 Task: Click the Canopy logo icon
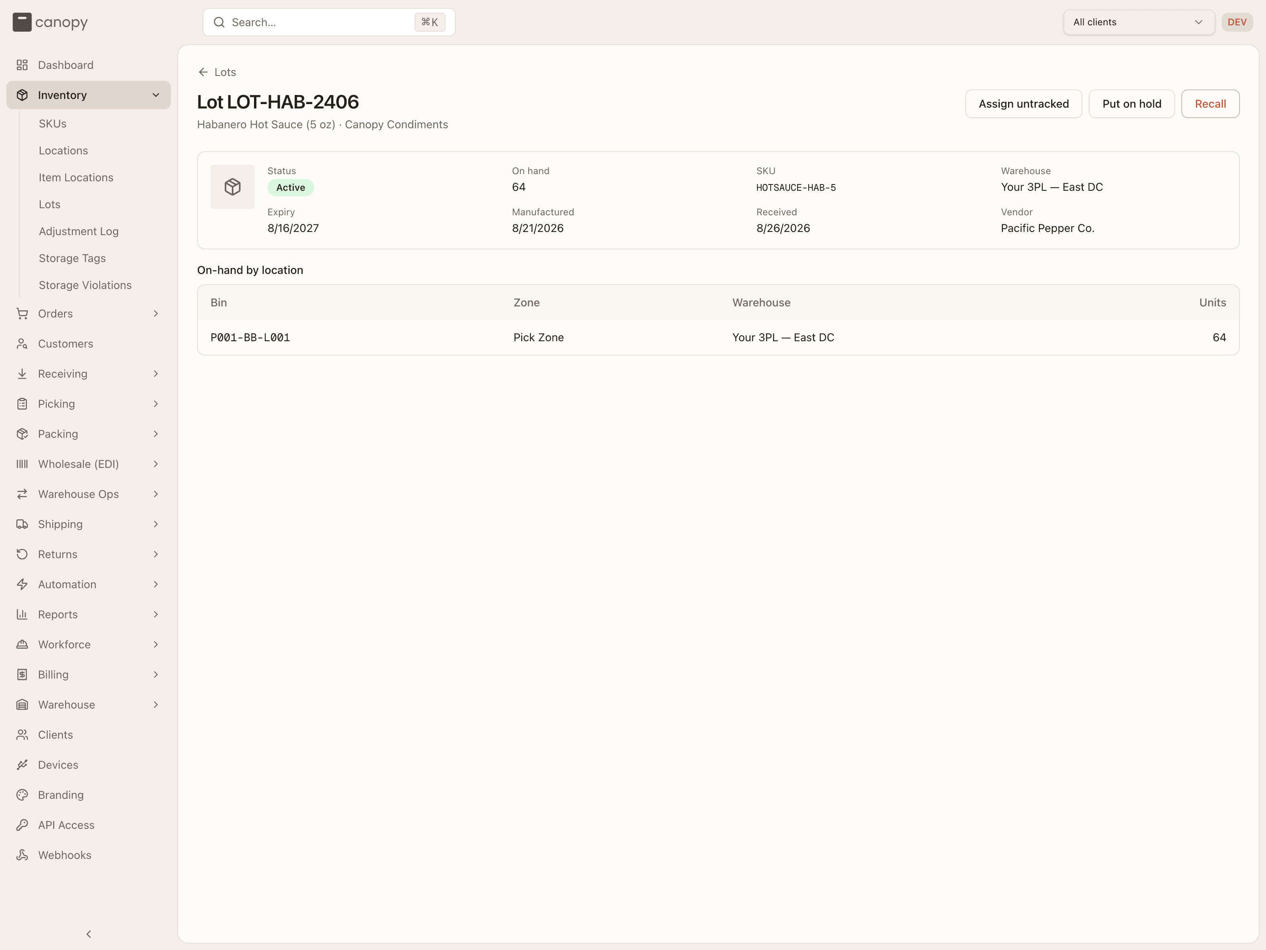click(22, 22)
